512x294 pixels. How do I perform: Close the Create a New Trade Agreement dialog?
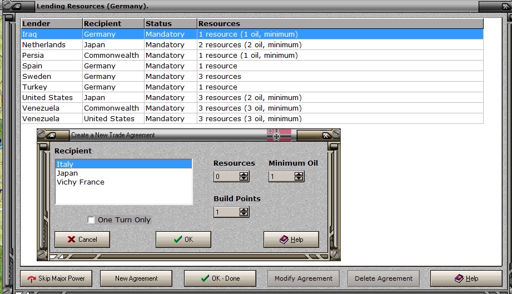tap(326, 136)
